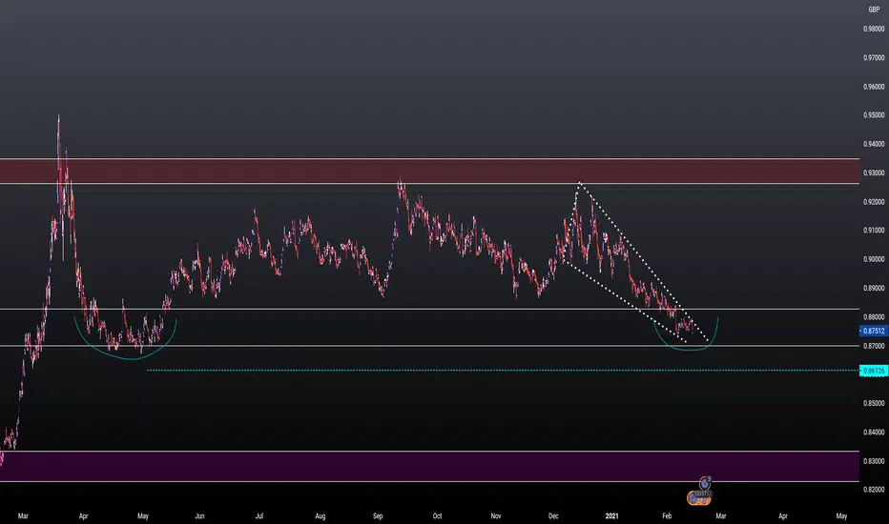Screen dimensions: 889x524
Task: Select the red resistance zone rectangle
Action: [x=429, y=171]
